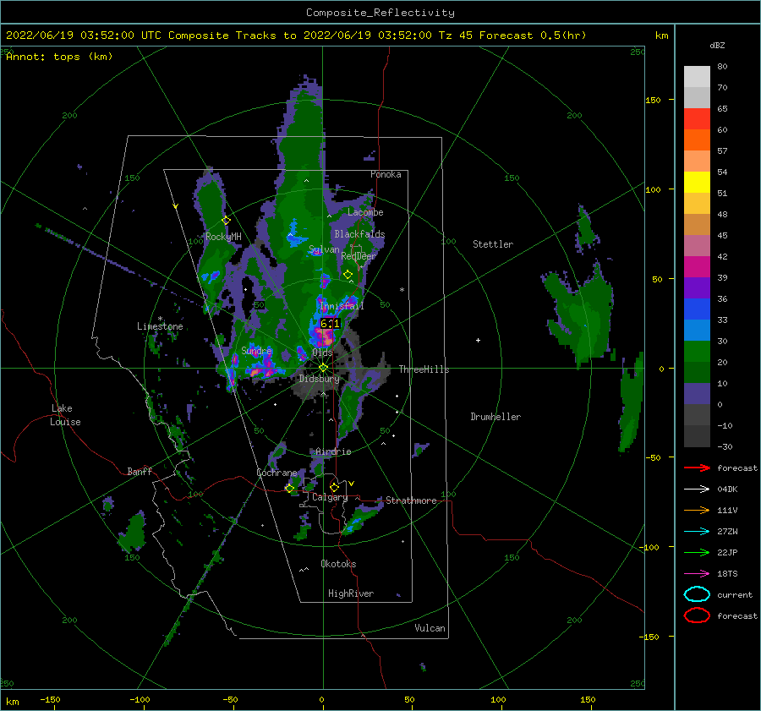This screenshot has width=761, height=711.
Task: Click the Innisfail city label
Action: [342, 306]
